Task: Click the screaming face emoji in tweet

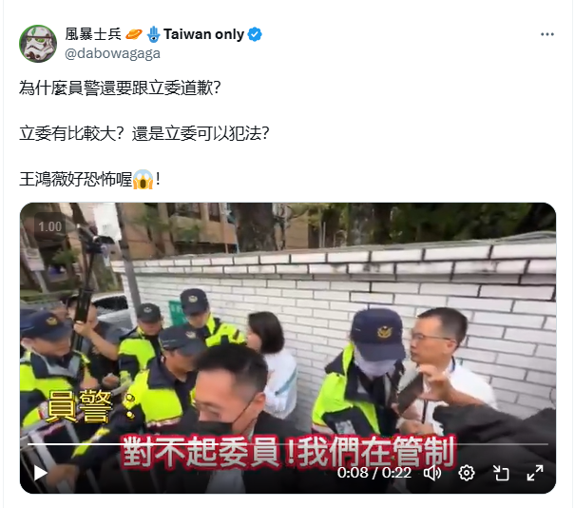Action: [143, 180]
